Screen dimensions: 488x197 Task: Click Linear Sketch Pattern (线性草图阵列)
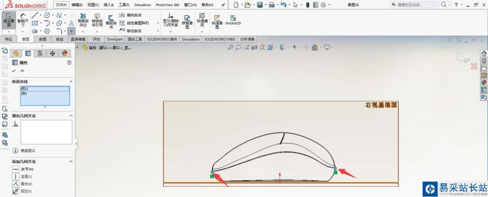(134, 23)
